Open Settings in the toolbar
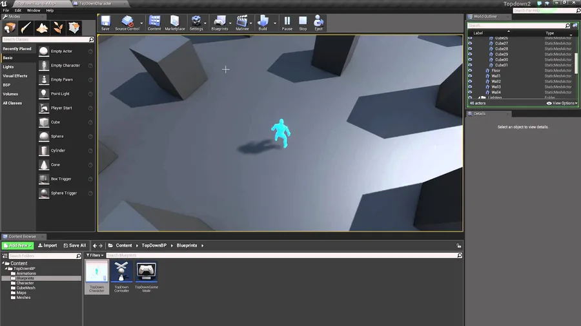The width and height of the screenshot is (581, 326). coord(196,23)
